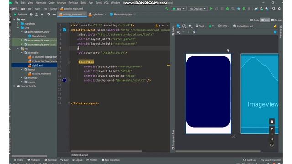This screenshot has width=292, height=164.
Task: Click the Make Project hammer icon
Action: (x=167, y=9)
